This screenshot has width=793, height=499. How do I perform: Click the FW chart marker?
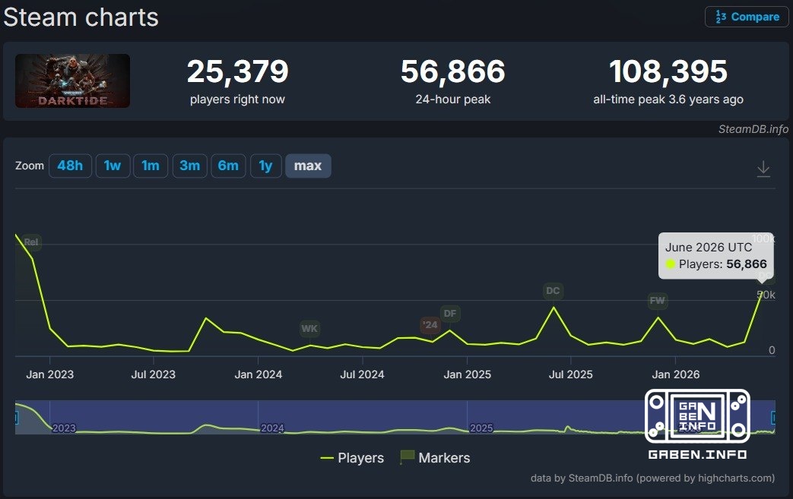point(658,301)
